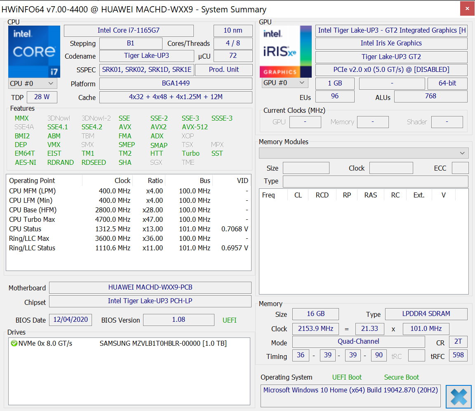Screen dimensions: 475x411
Task: Open the GPU #0 selector dropdown
Action: tap(285, 83)
